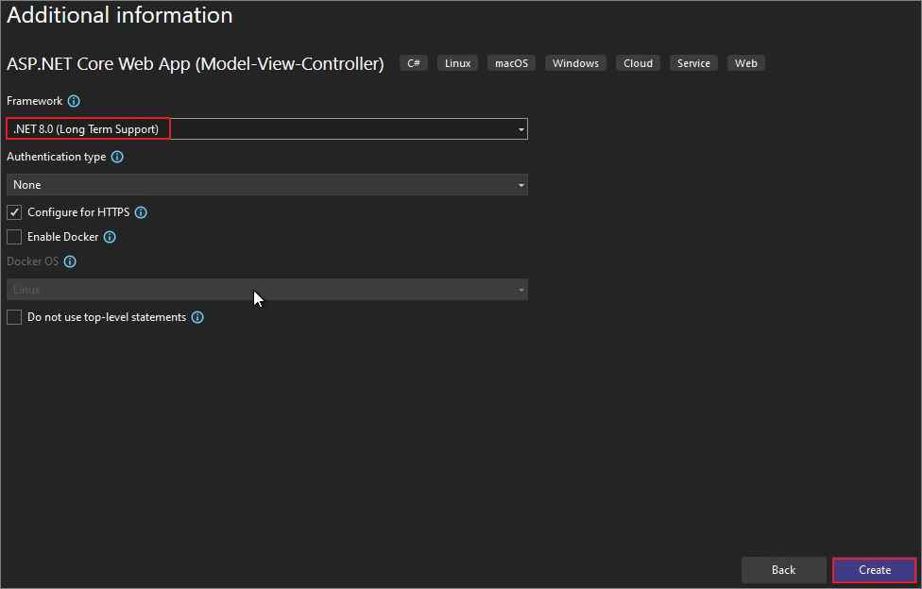Click the top-level statements info icon
The width and height of the screenshot is (922, 589).
(197, 317)
